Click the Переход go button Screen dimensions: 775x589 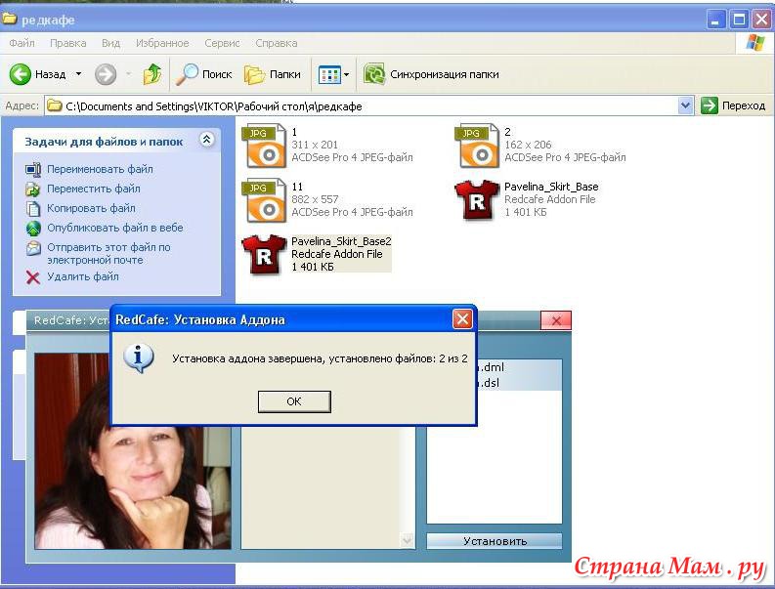(x=733, y=105)
